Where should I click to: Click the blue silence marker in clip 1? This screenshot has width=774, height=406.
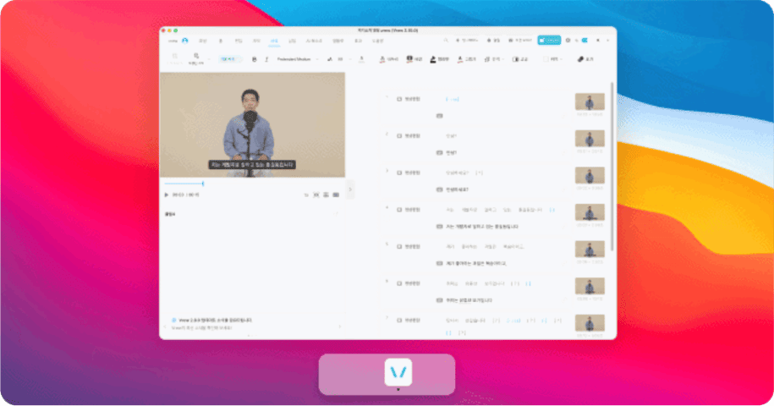click(x=453, y=100)
